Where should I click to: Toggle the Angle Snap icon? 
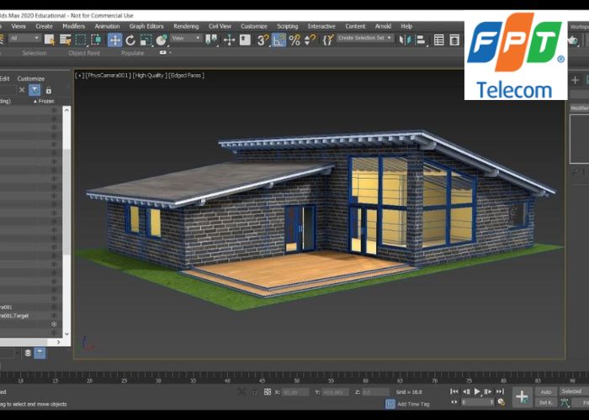tap(279, 39)
